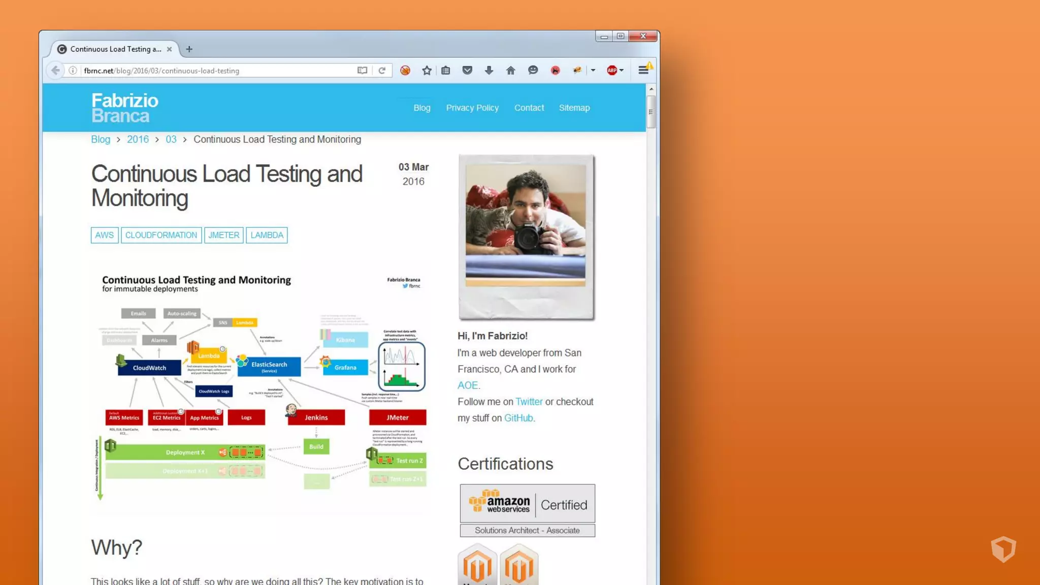Reload the page with the refresh icon
The height and width of the screenshot is (585, 1040).
click(382, 71)
